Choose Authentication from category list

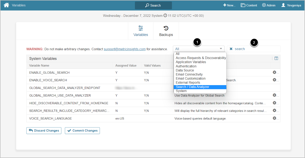(x=186, y=66)
